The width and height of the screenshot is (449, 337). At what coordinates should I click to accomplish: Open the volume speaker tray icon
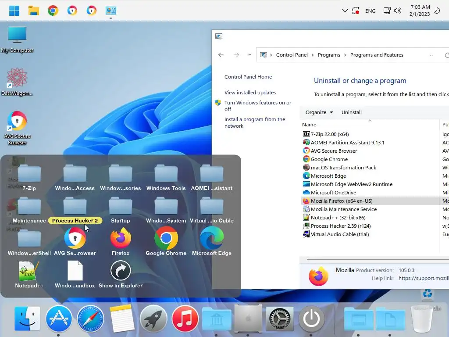[397, 11]
